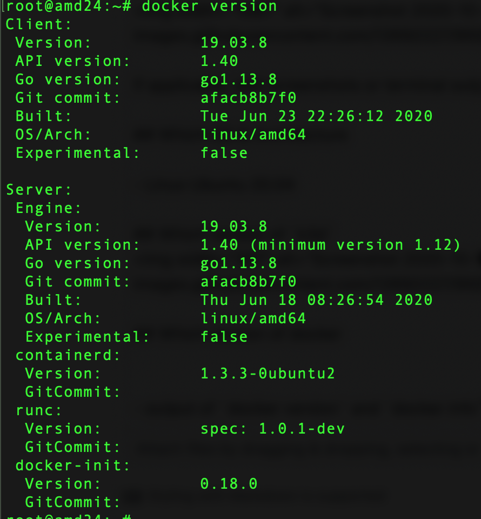481x519 pixels.
Task: Click the 'root@amd24:~#' prompt at top
Action: [x=69, y=6]
